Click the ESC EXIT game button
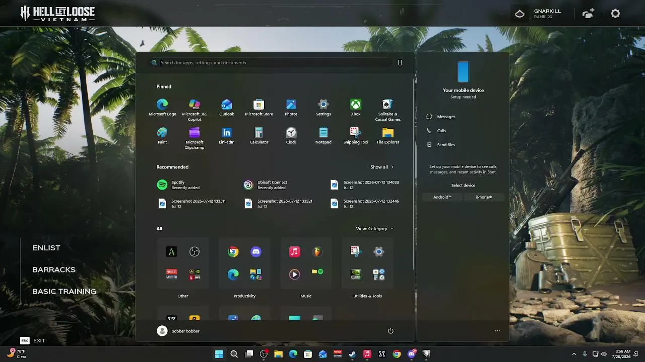Image resolution: width=645 pixels, height=362 pixels. [x=33, y=341]
